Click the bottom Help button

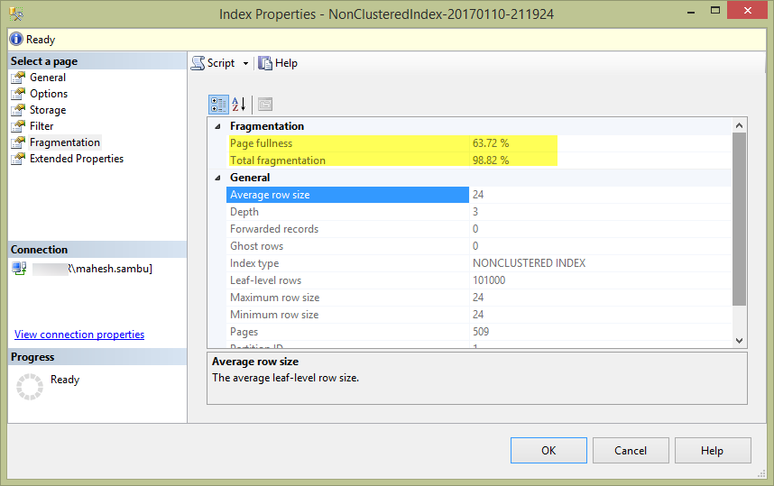coord(713,451)
